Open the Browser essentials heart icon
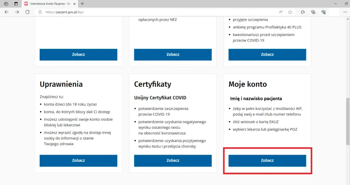 tap(323, 12)
